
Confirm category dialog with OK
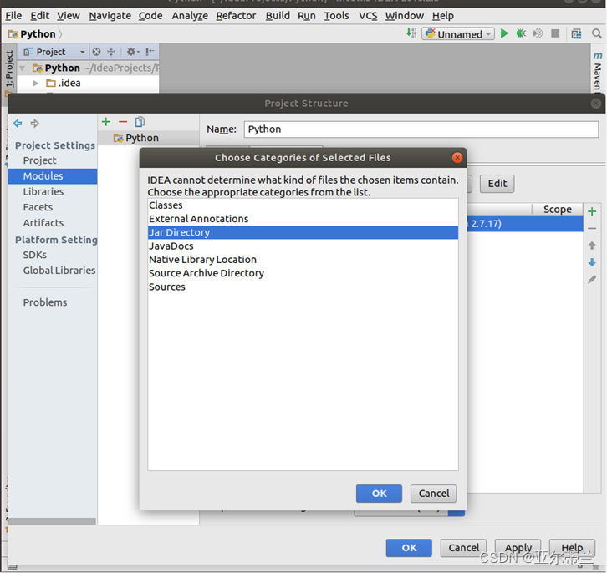point(379,494)
